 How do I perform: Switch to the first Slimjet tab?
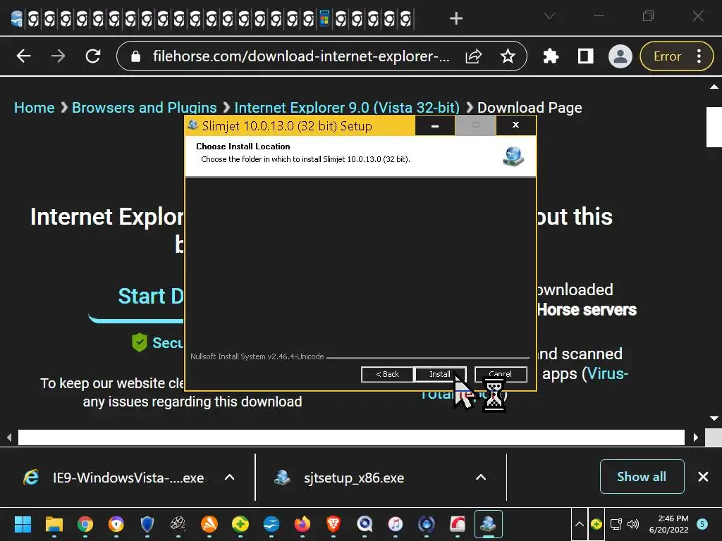tap(17, 19)
